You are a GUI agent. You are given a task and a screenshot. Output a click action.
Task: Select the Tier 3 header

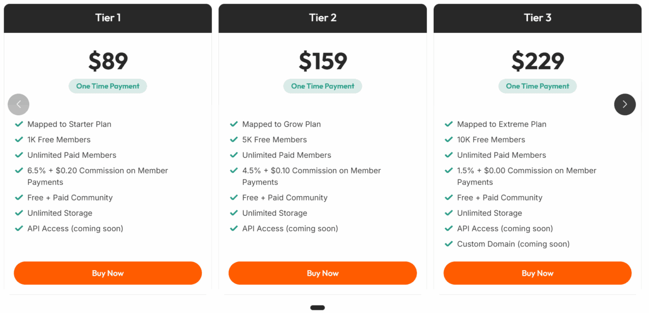pos(537,18)
